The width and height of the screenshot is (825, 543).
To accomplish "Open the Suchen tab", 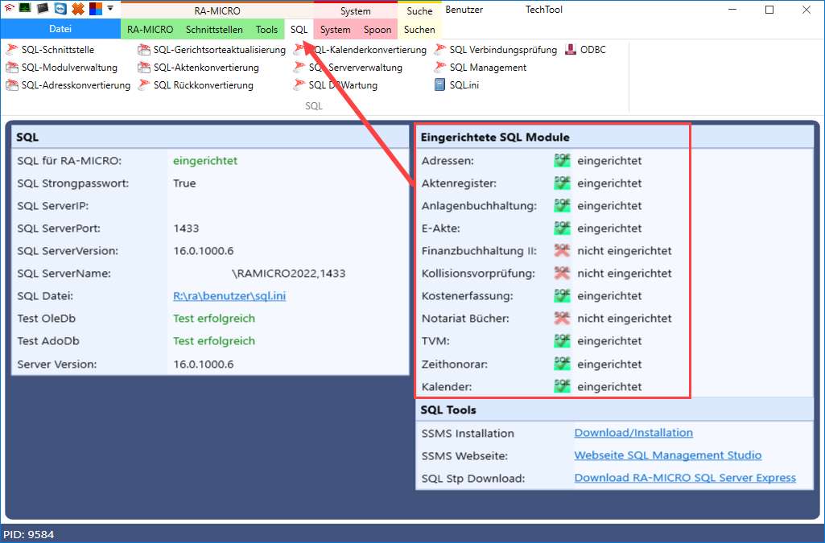I will click(x=419, y=30).
